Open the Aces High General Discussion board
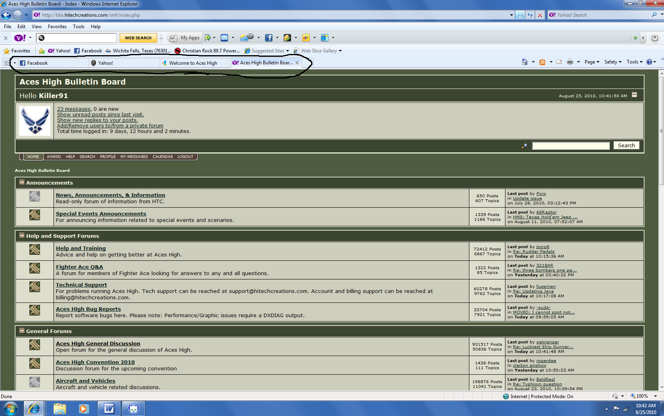664x416 pixels. pyautogui.click(x=98, y=343)
